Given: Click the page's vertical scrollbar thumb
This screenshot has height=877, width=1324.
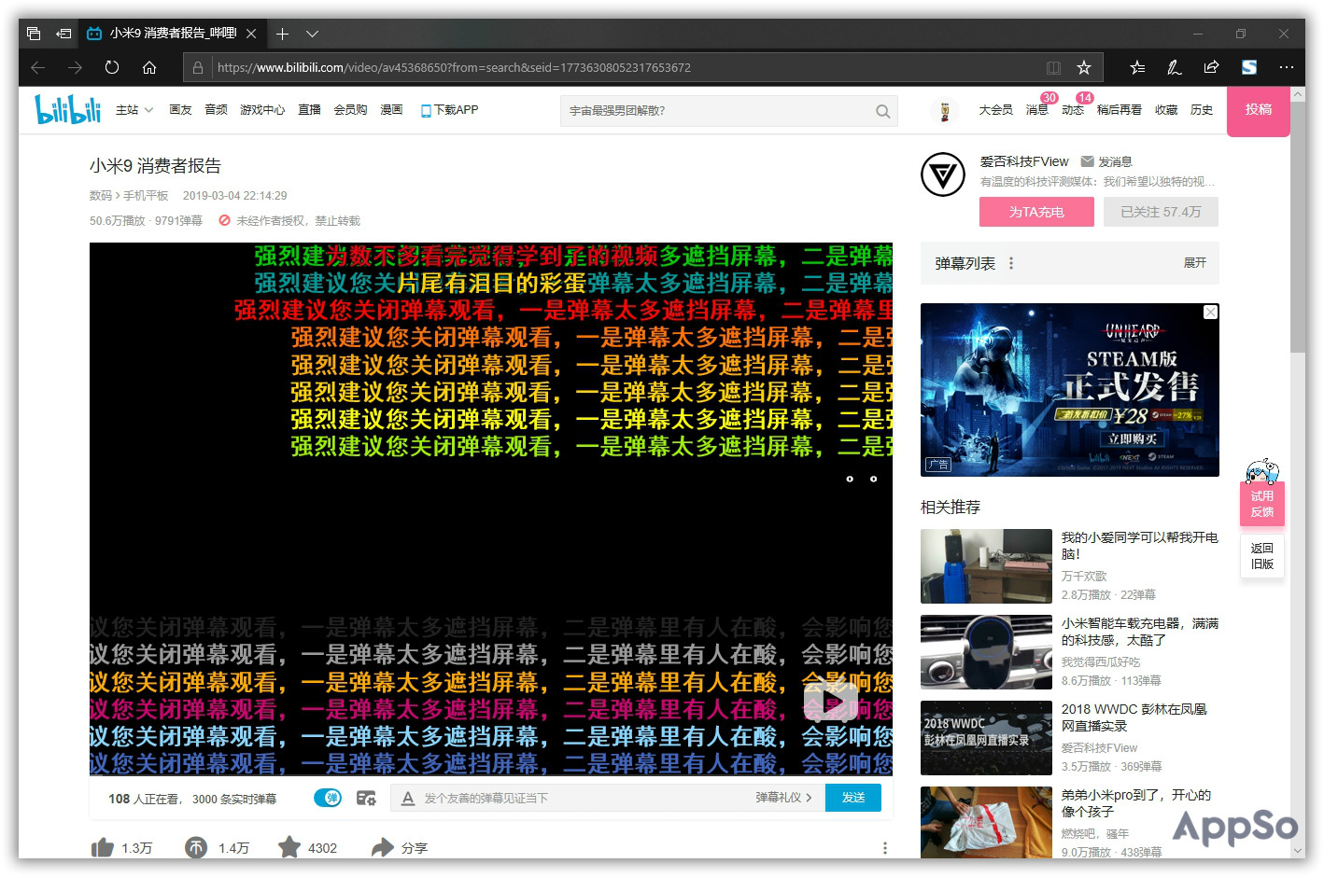Looking at the screenshot, I should (x=1297, y=224).
